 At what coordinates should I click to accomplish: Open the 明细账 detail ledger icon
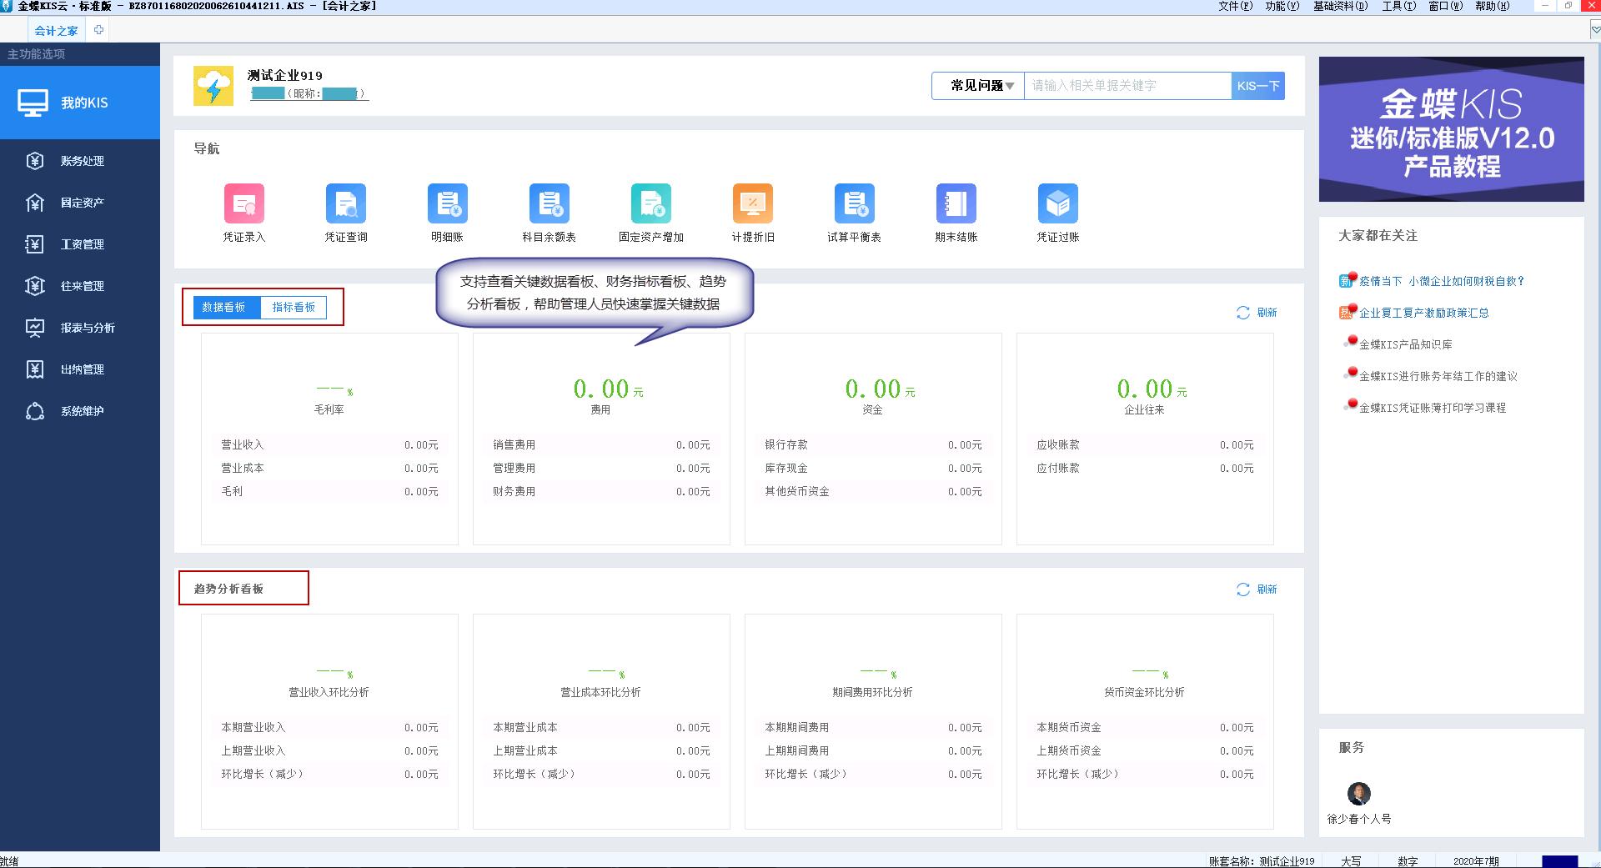pyautogui.click(x=447, y=204)
